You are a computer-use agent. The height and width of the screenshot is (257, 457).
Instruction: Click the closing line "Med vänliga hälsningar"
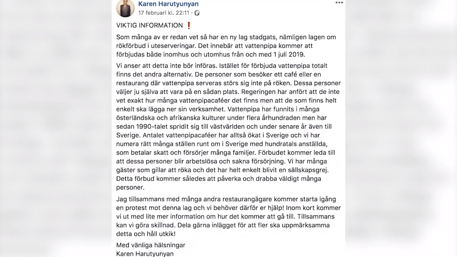pos(150,245)
